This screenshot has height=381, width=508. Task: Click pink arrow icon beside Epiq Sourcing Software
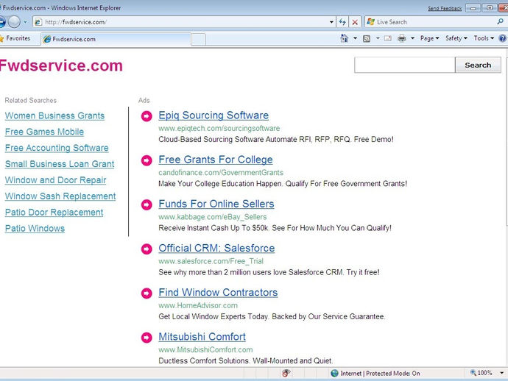(147, 116)
